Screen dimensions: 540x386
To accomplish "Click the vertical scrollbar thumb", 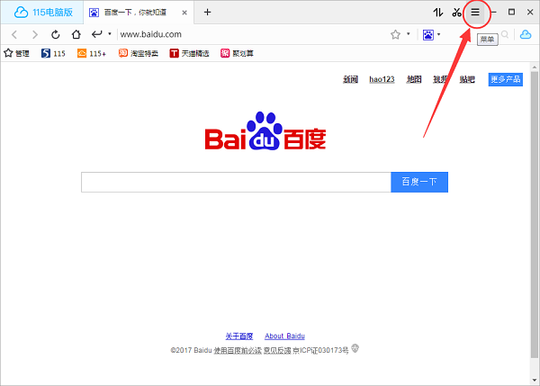I will (534, 215).
